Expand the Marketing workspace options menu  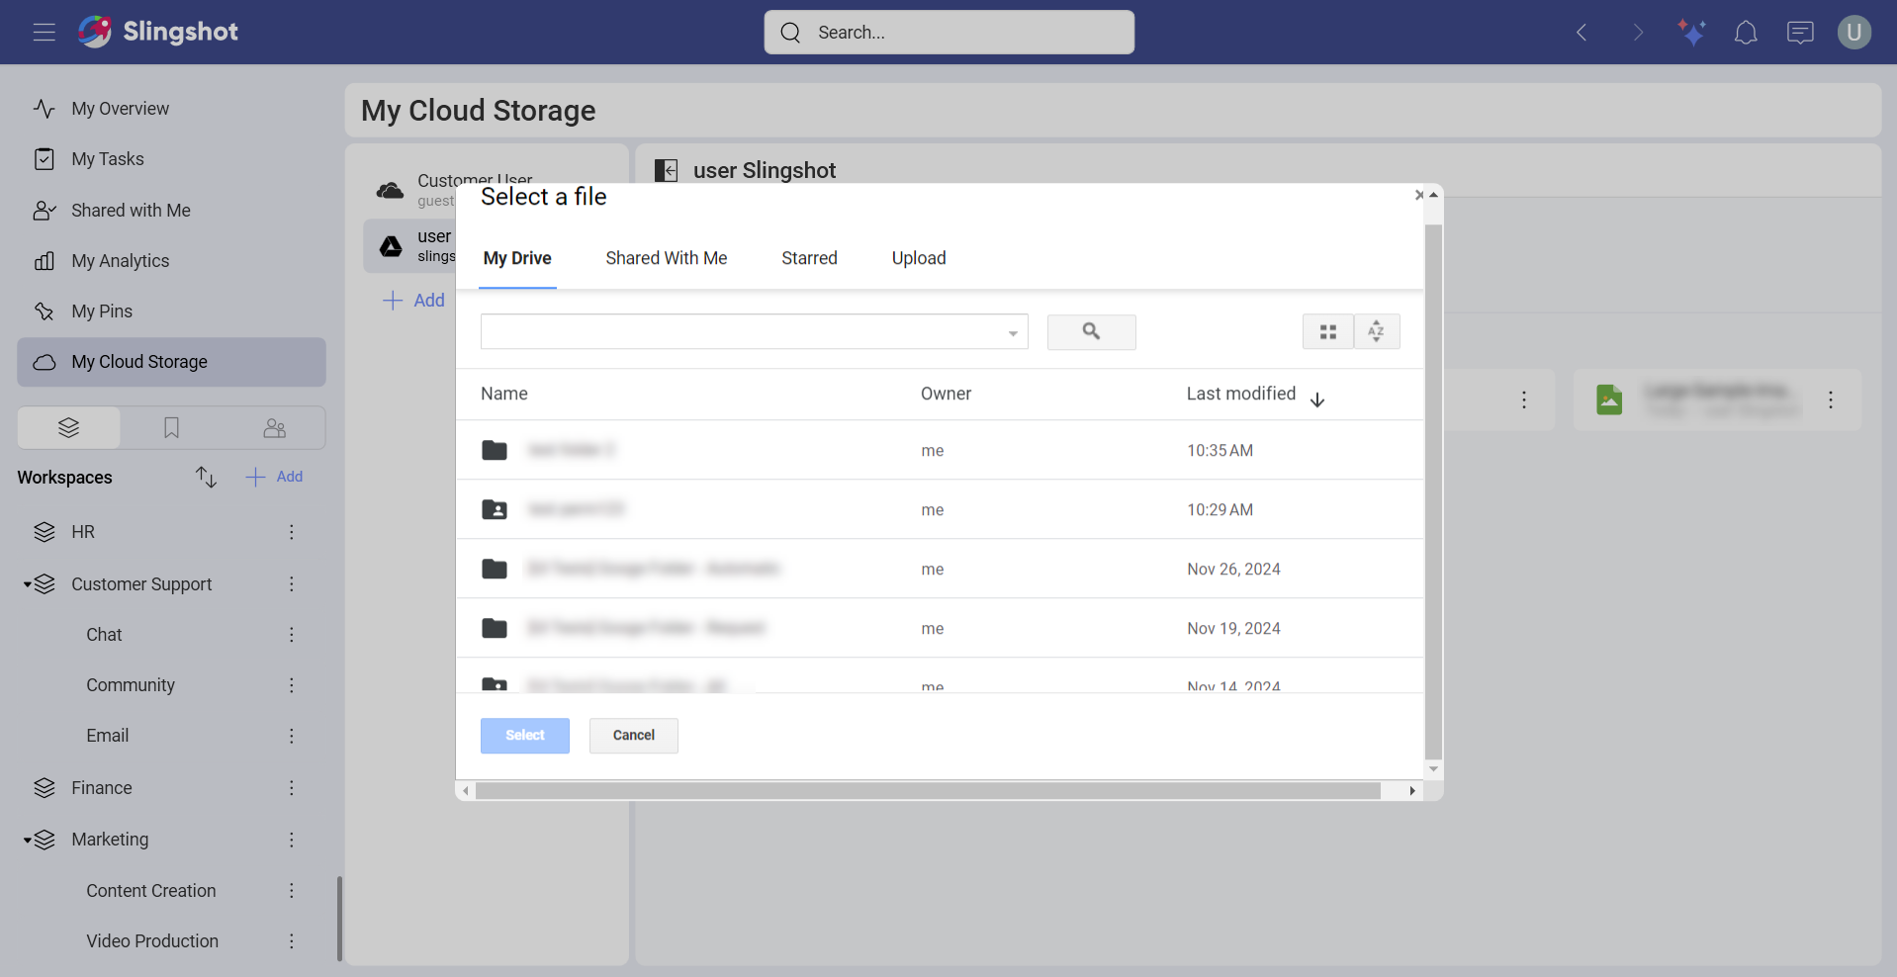point(291,840)
